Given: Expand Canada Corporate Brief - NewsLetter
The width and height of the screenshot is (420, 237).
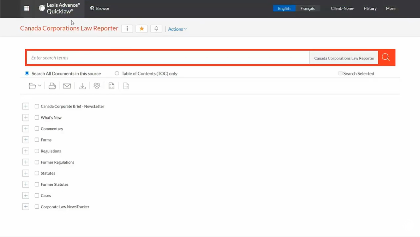Looking at the screenshot, I should pyautogui.click(x=26, y=106).
